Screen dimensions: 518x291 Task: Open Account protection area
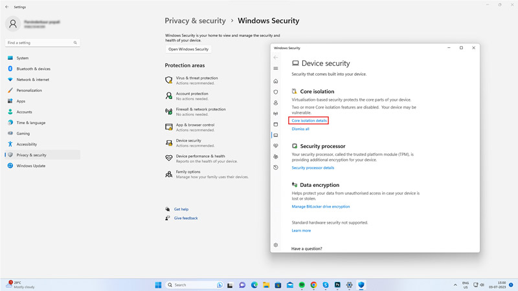click(187, 96)
